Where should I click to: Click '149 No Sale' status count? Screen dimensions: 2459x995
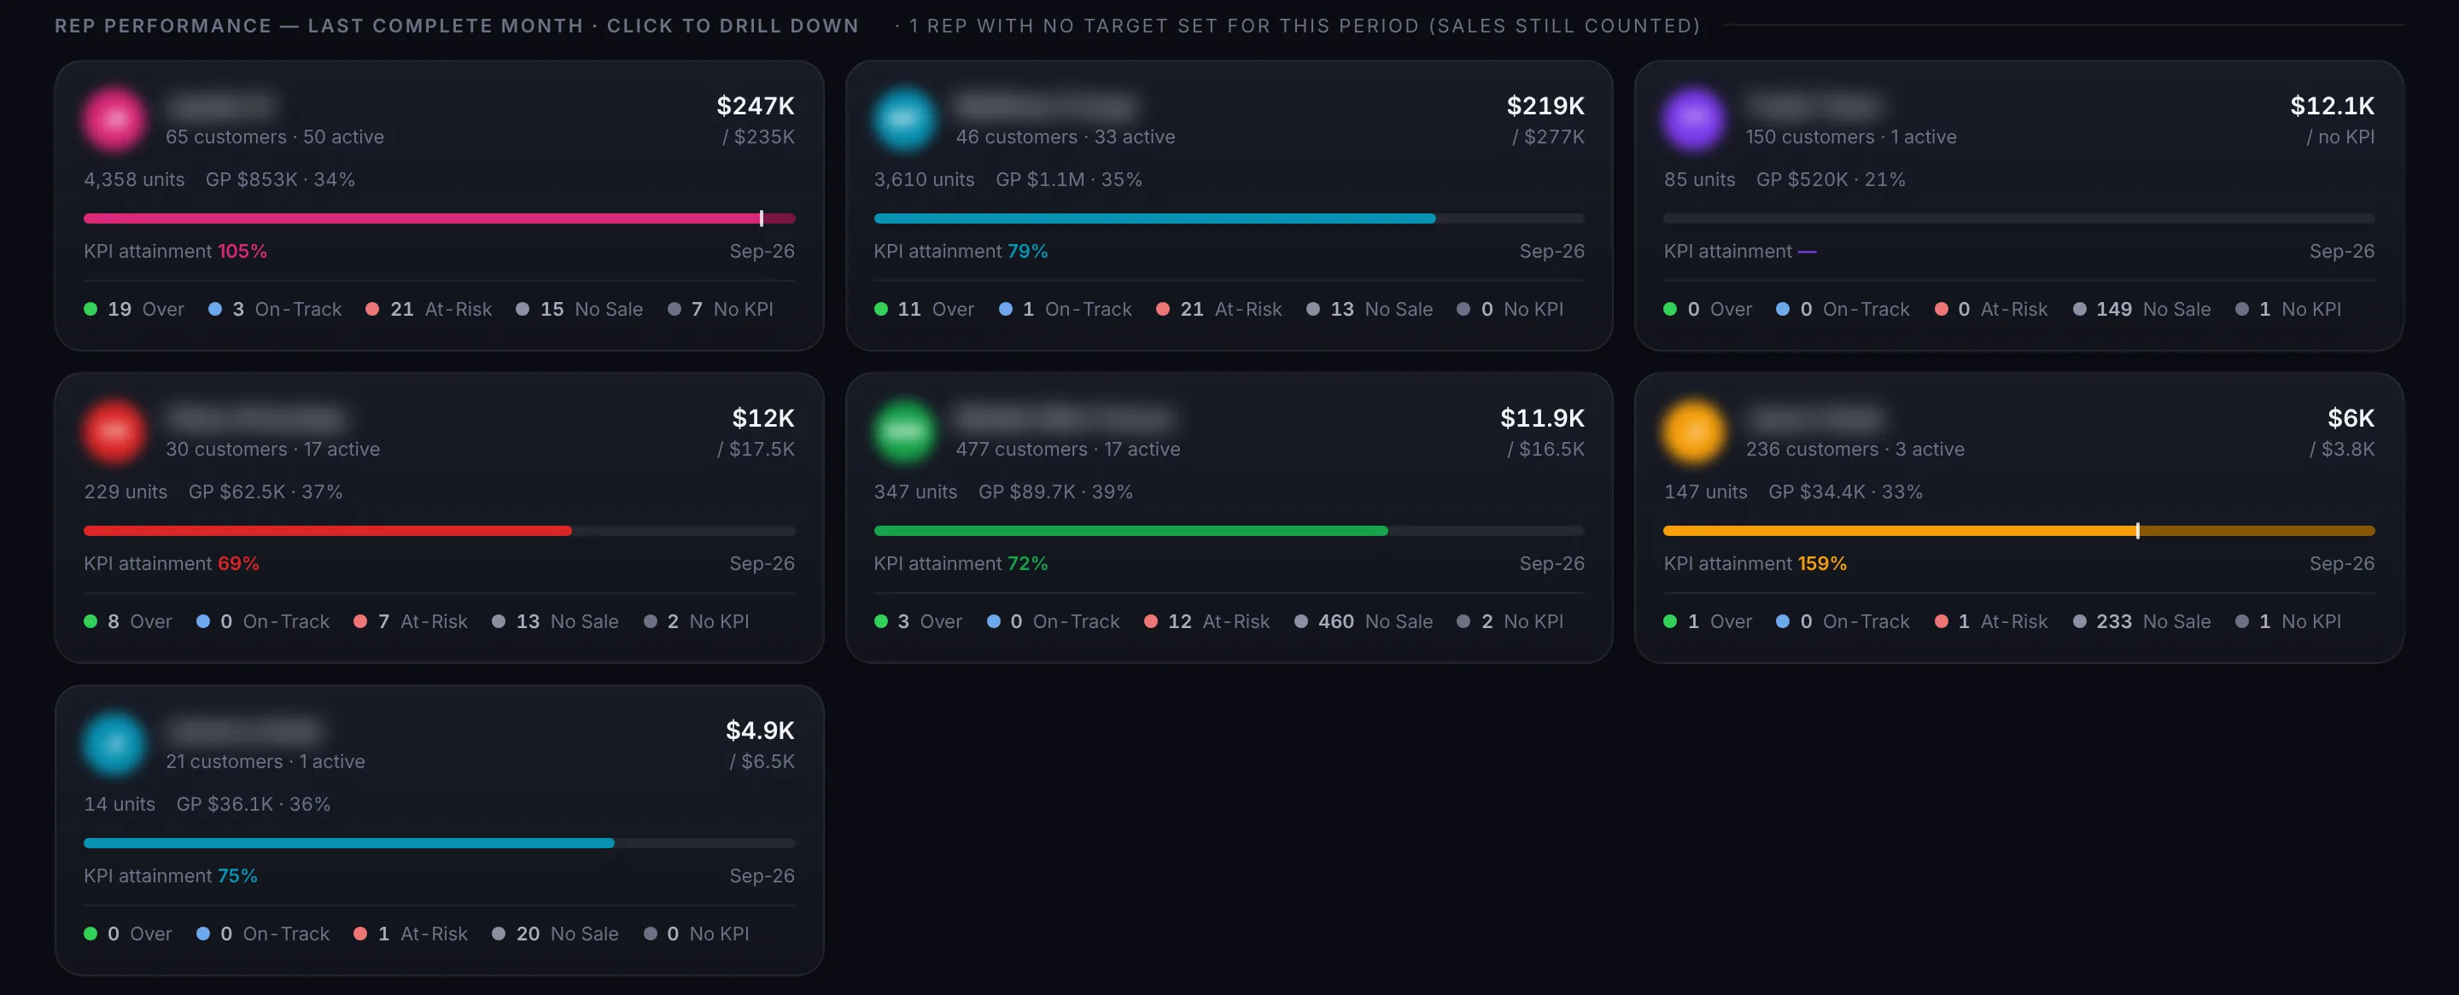coord(2141,309)
